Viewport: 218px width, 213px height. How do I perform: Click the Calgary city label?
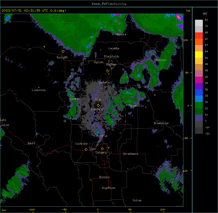(x=101, y=153)
